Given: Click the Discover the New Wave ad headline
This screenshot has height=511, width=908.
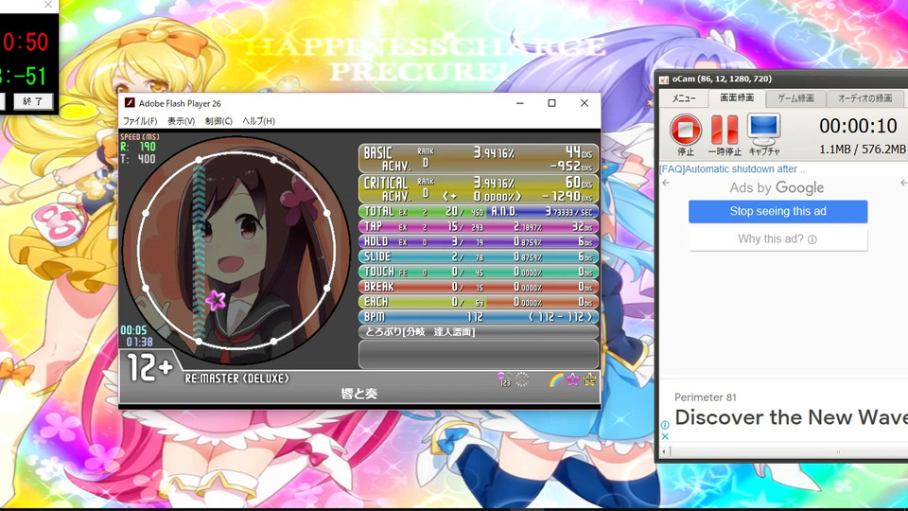Looking at the screenshot, I should (791, 417).
